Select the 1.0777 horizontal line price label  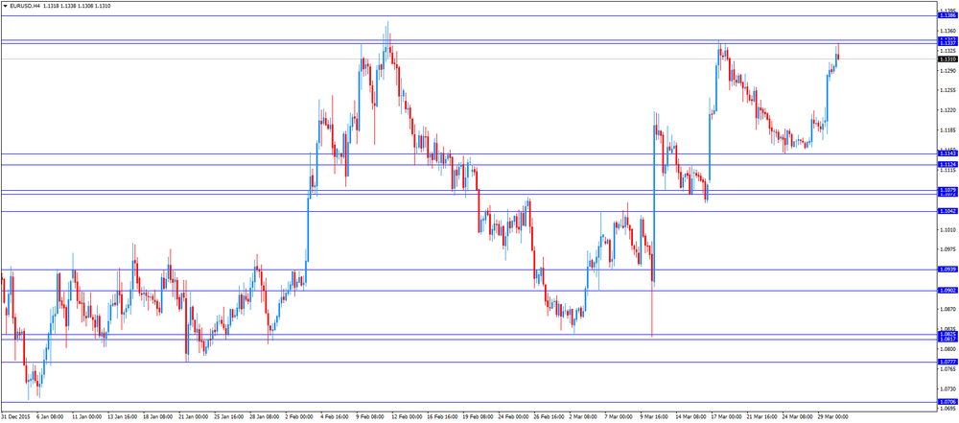tap(947, 362)
